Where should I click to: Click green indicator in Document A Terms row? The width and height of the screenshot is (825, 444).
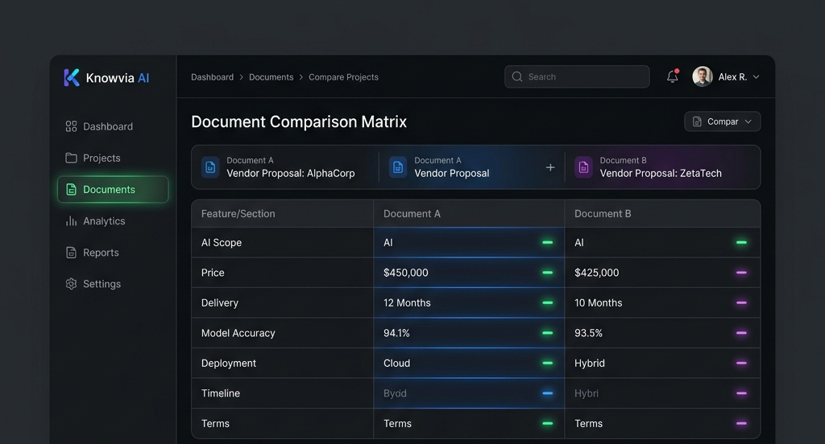pyautogui.click(x=548, y=424)
